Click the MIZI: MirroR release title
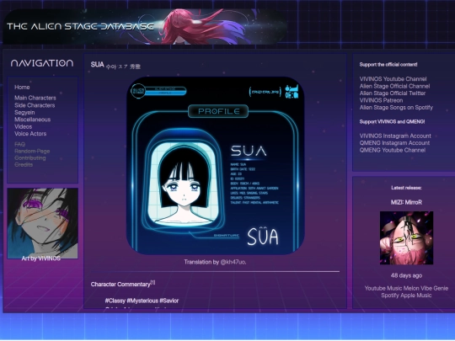The width and height of the screenshot is (455, 341). pyautogui.click(x=406, y=202)
